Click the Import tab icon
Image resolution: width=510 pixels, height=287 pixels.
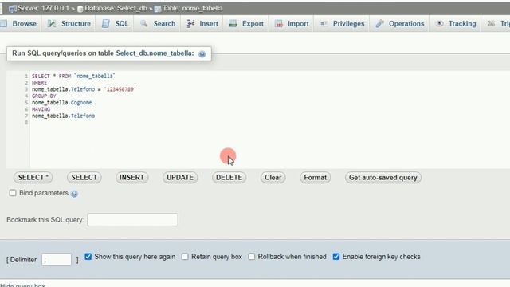[x=279, y=23]
